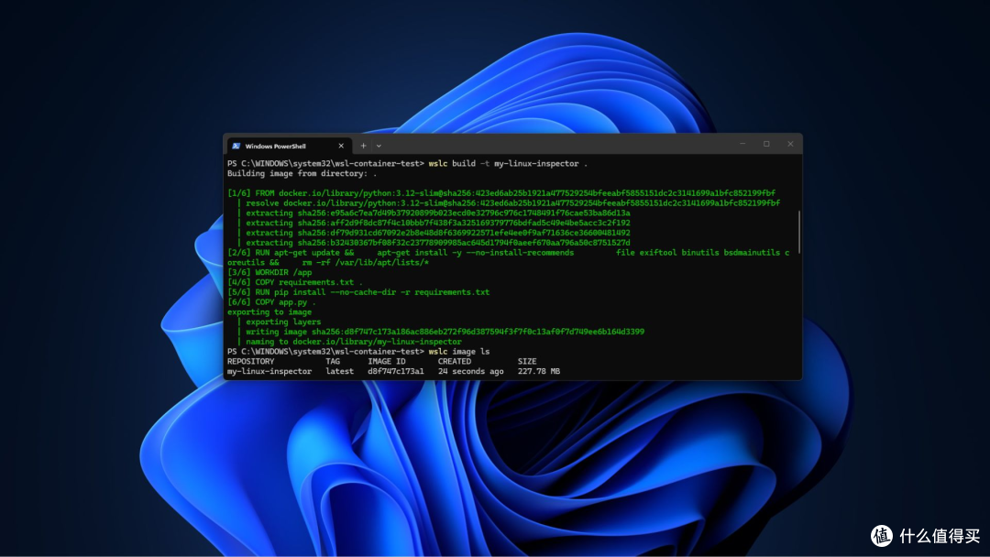Click the 'extracting sha256:b32430367' line
This screenshot has height=557, width=990.
coord(437,243)
